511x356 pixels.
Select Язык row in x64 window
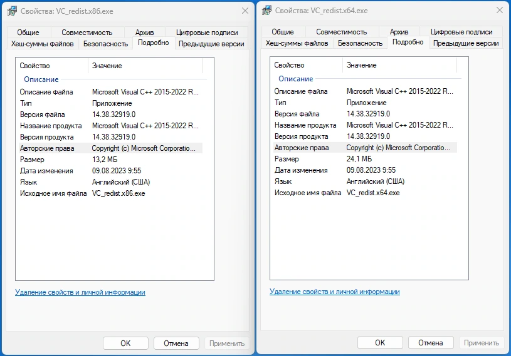point(365,181)
